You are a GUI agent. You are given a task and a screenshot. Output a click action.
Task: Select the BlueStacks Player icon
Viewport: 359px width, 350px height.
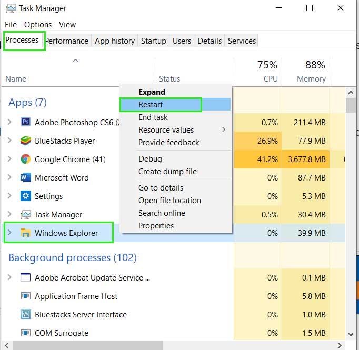(25, 141)
